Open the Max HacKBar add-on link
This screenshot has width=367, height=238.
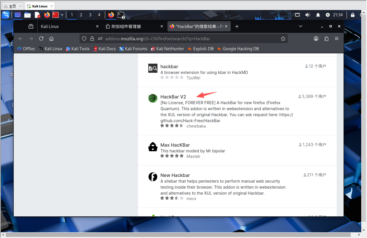[x=175, y=145]
